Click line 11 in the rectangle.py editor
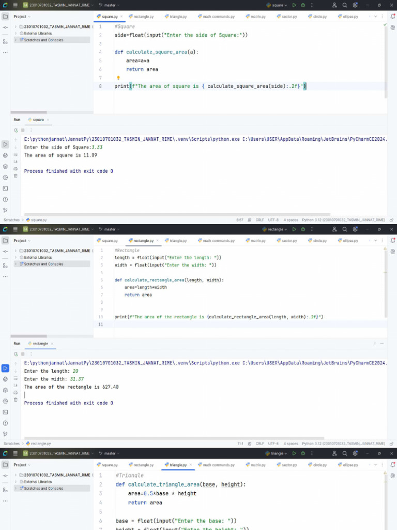Image resolution: width=397 pixels, height=530 pixels. pyautogui.click(x=207, y=325)
